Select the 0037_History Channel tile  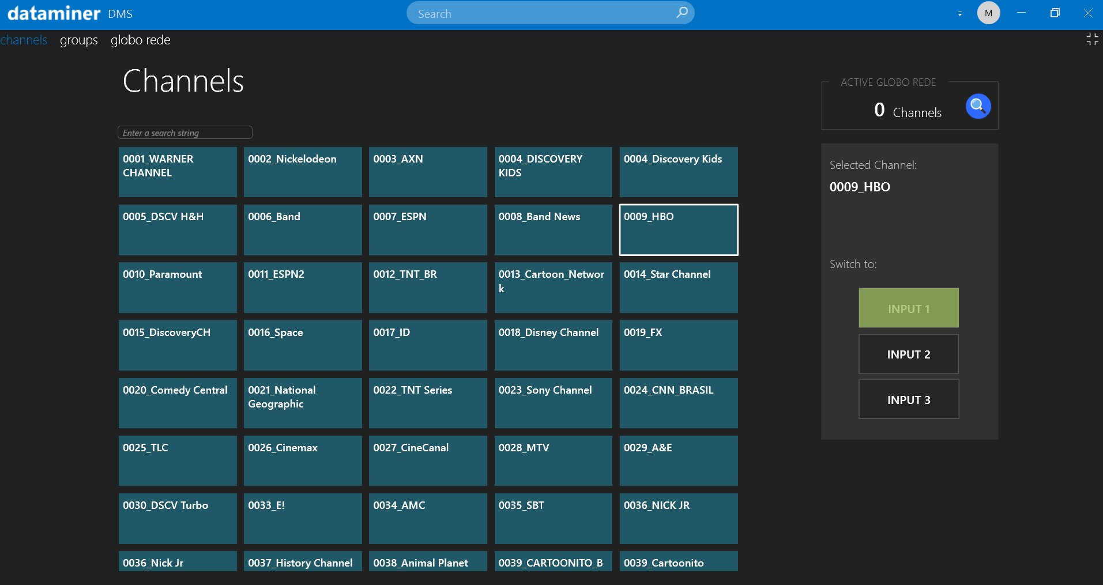pyautogui.click(x=303, y=561)
